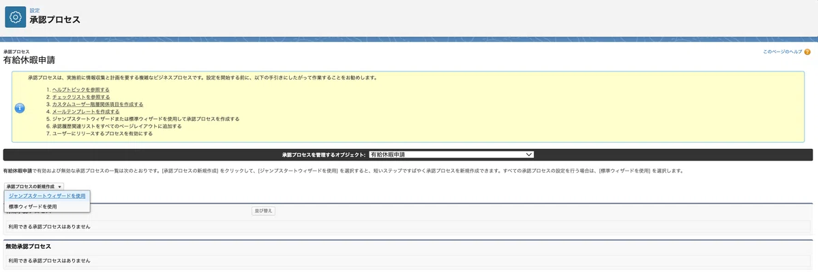Click the 並び替え button
818x274 pixels.
264,211
